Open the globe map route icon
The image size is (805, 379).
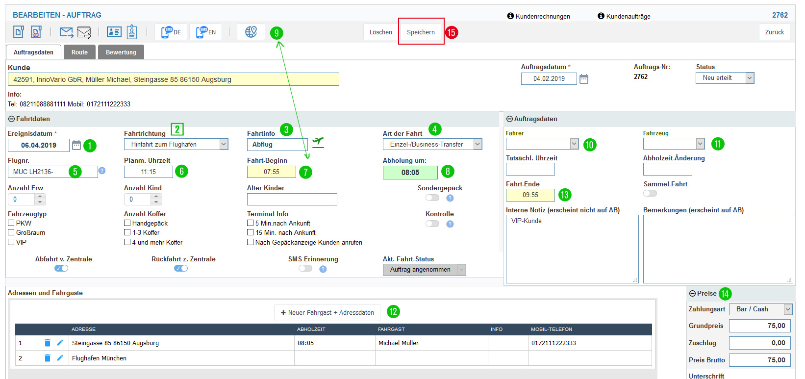[x=251, y=32]
